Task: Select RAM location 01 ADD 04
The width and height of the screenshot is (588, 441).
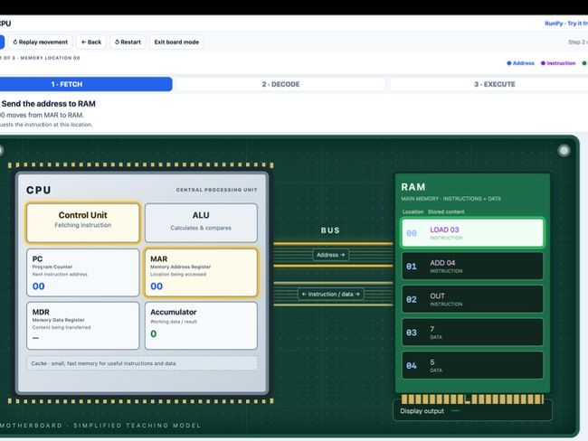Action: [x=472, y=266]
